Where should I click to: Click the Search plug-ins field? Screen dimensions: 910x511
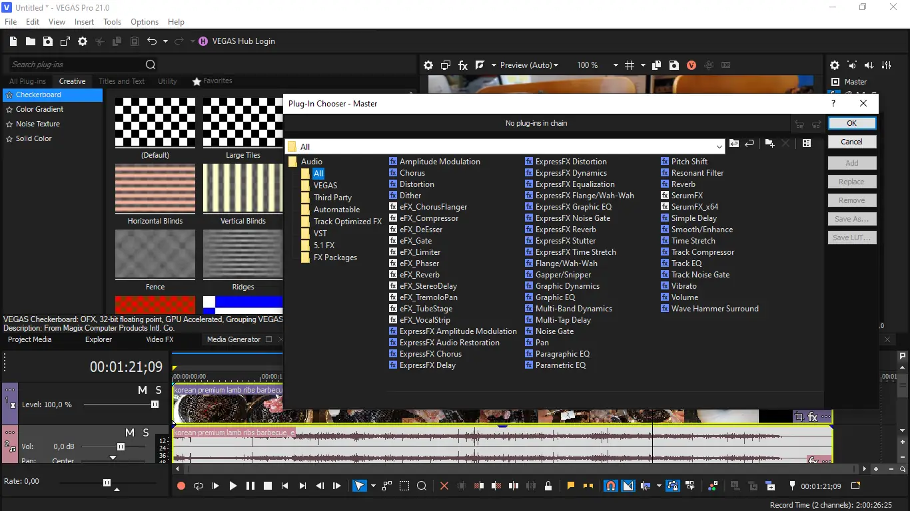[x=77, y=65]
